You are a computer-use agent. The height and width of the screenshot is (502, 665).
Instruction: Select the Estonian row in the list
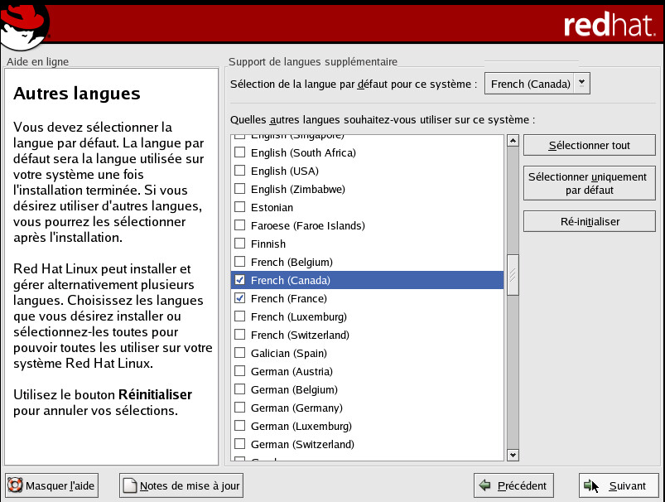click(x=272, y=207)
